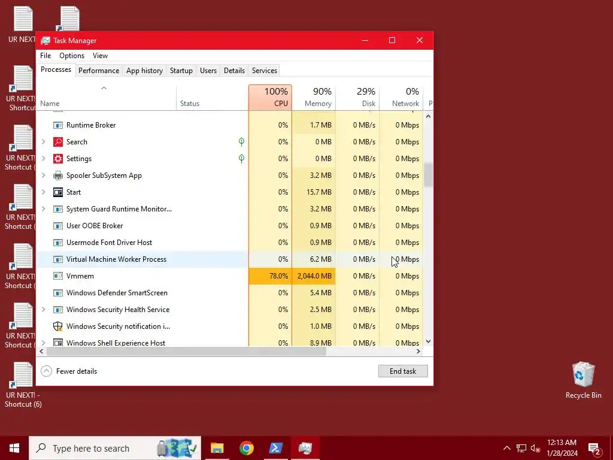Expand Windows Security Health Service group

pyautogui.click(x=43, y=310)
